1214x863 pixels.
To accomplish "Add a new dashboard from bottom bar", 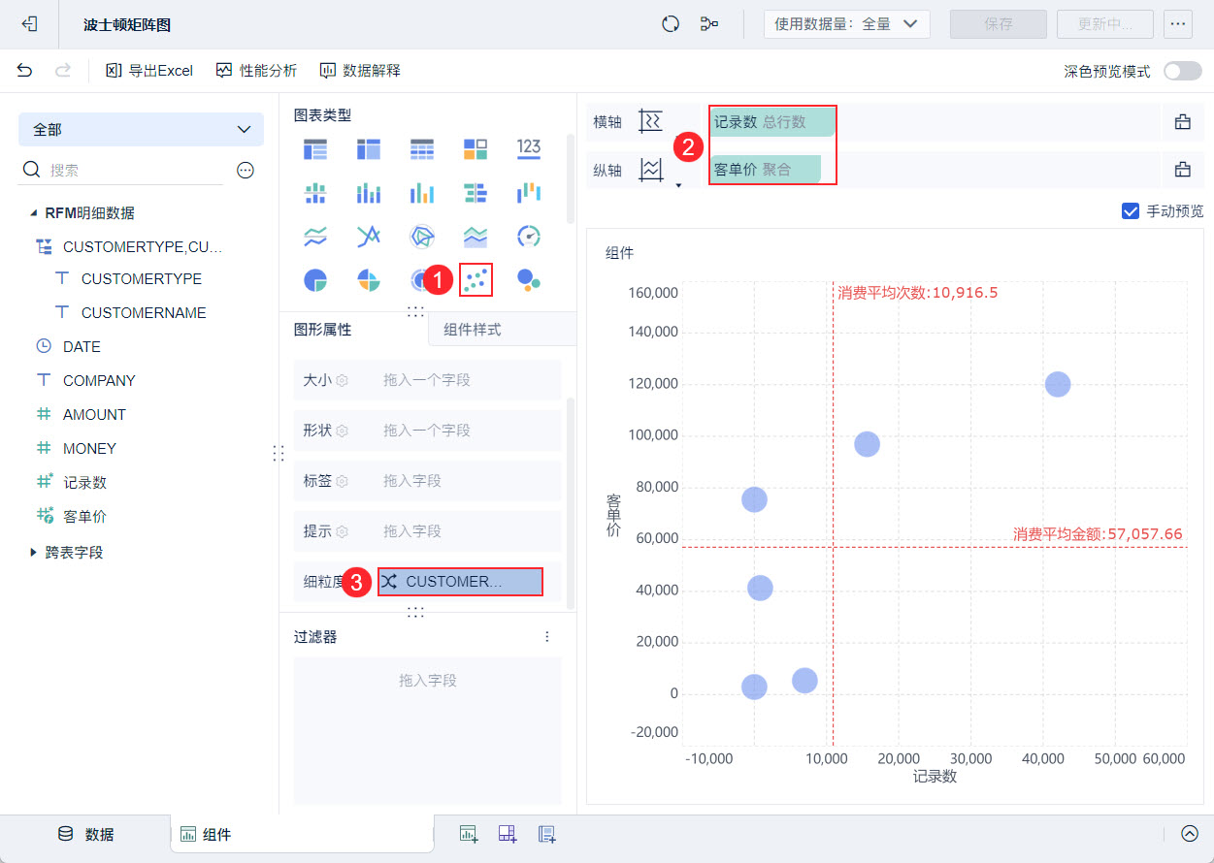I will (x=508, y=834).
